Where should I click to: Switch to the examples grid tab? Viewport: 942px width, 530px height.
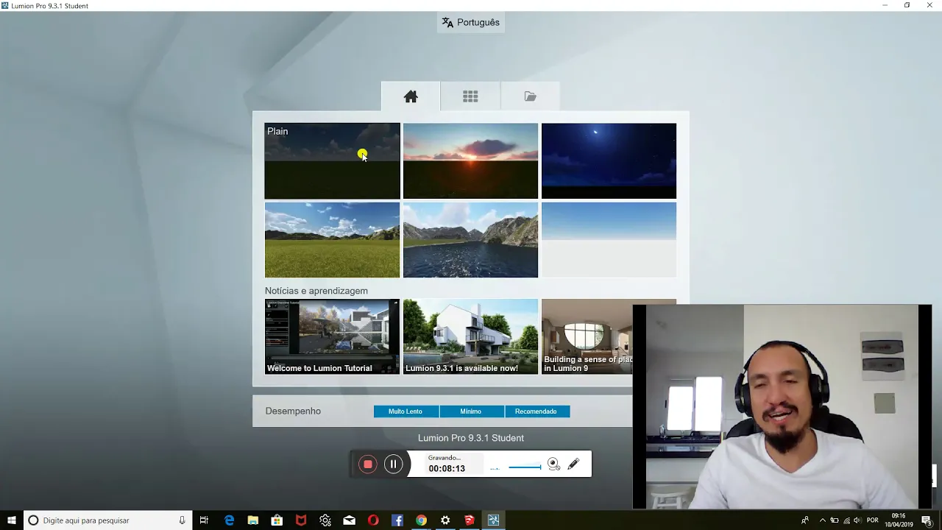470,96
